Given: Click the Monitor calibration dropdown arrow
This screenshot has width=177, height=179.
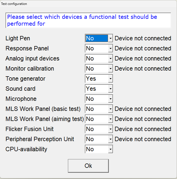Looking at the screenshot, I should pyautogui.click(x=110, y=69).
